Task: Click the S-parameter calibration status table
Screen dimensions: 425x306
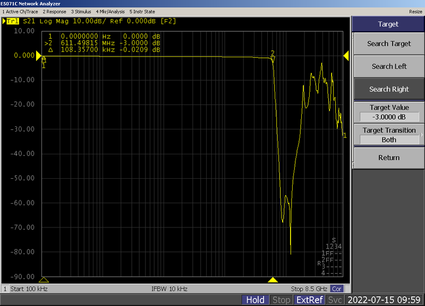Action: [329, 257]
